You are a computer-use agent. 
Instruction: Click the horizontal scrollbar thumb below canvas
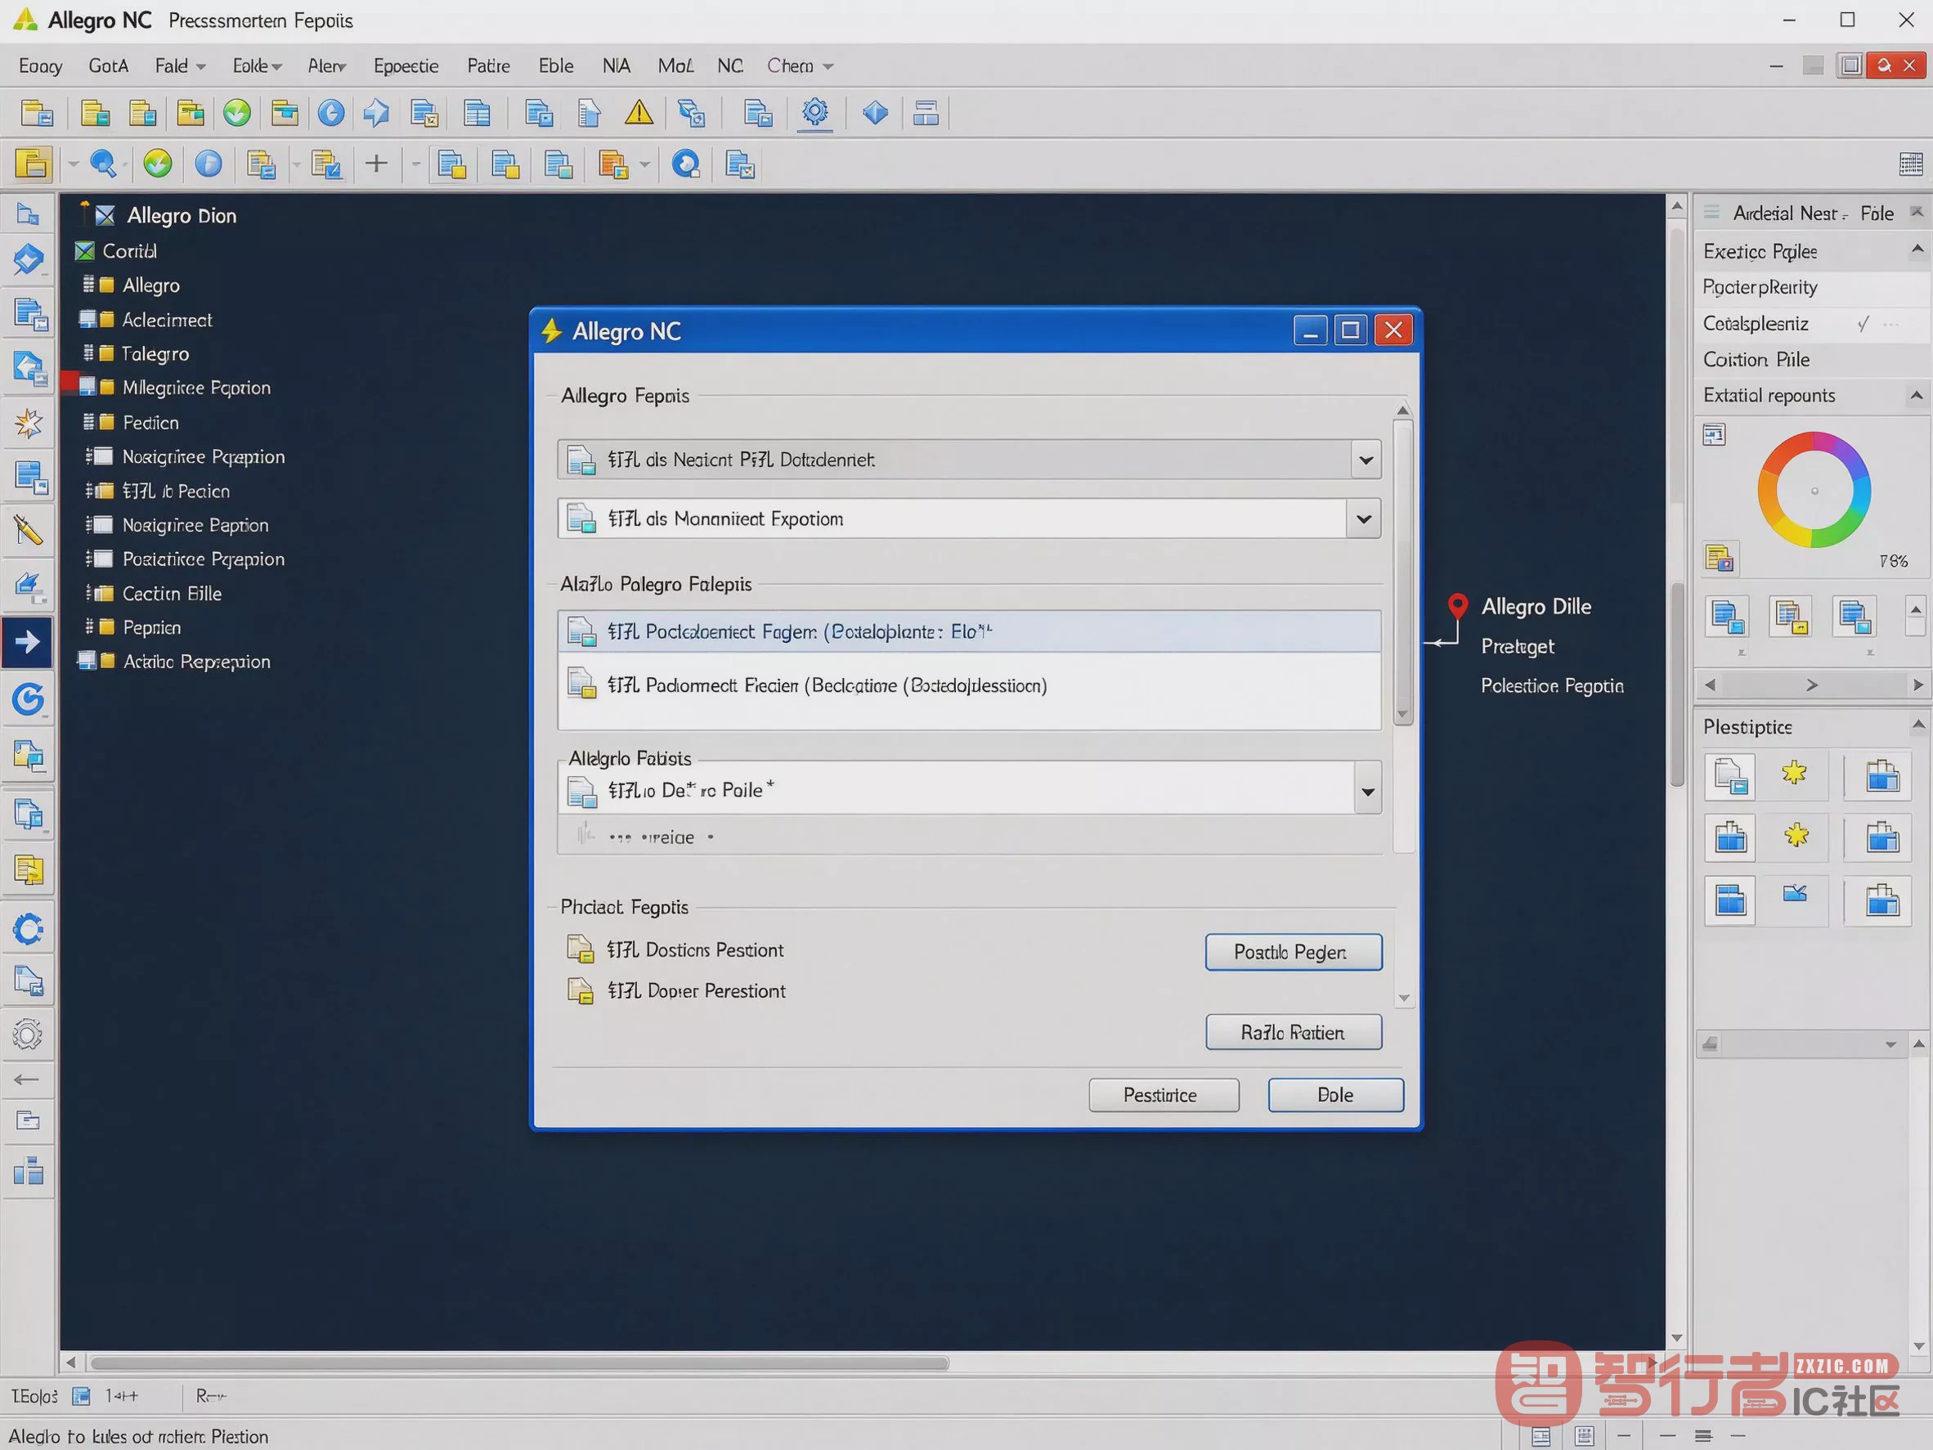click(520, 1363)
